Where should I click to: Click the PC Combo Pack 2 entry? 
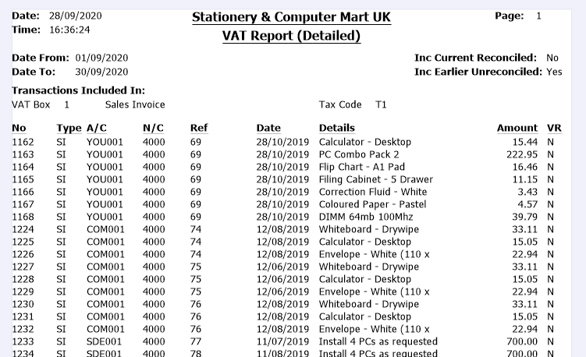(x=360, y=154)
